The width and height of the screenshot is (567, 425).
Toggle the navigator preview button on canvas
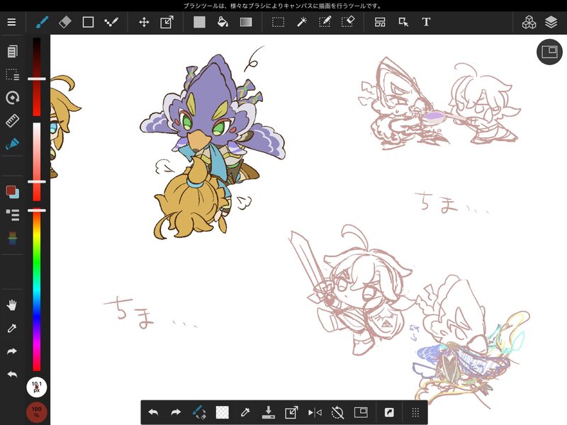click(x=549, y=52)
